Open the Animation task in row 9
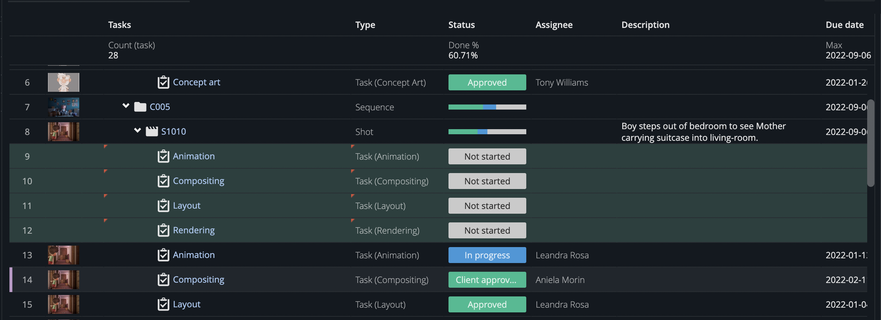 tap(194, 156)
